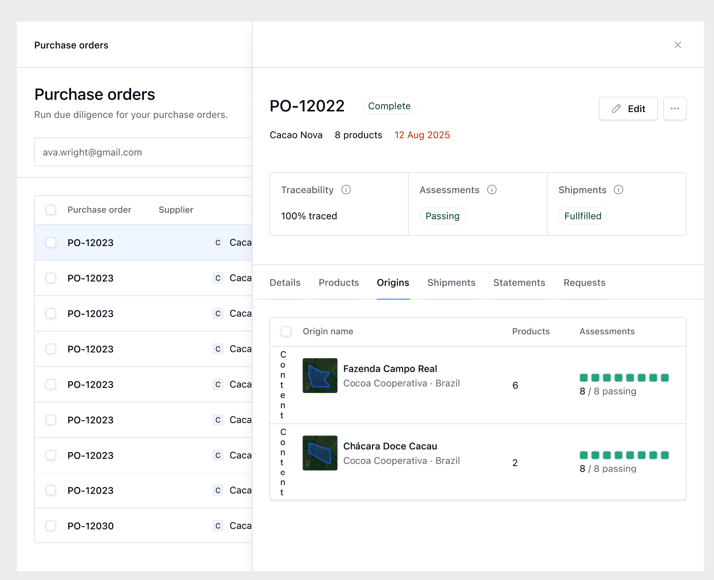Click the 100% traced value

[x=309, y=216]
